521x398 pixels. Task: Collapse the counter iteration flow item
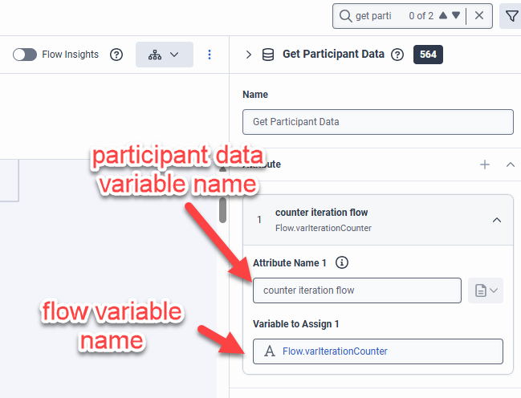click(497, 220)
